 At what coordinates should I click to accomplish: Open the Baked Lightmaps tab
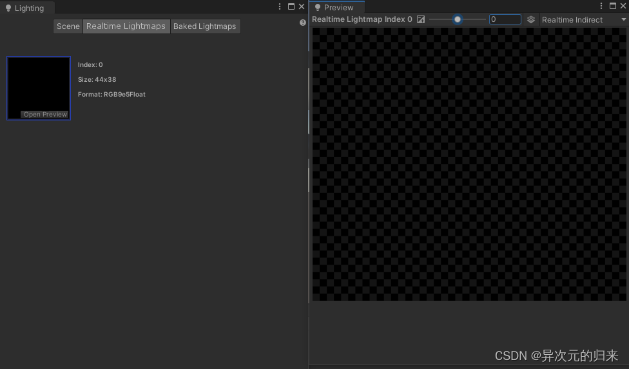coord(205,26)
